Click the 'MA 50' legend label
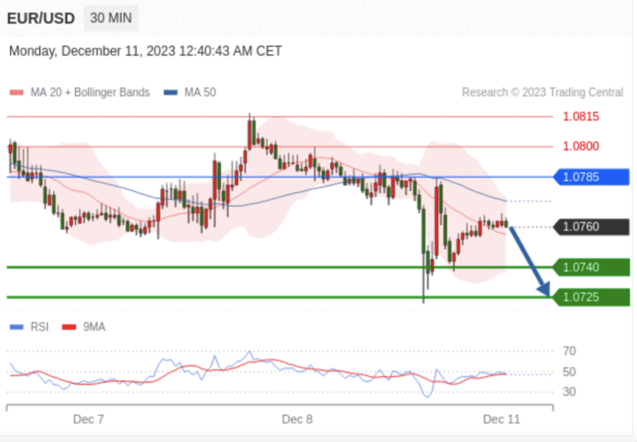 (200, 92)
